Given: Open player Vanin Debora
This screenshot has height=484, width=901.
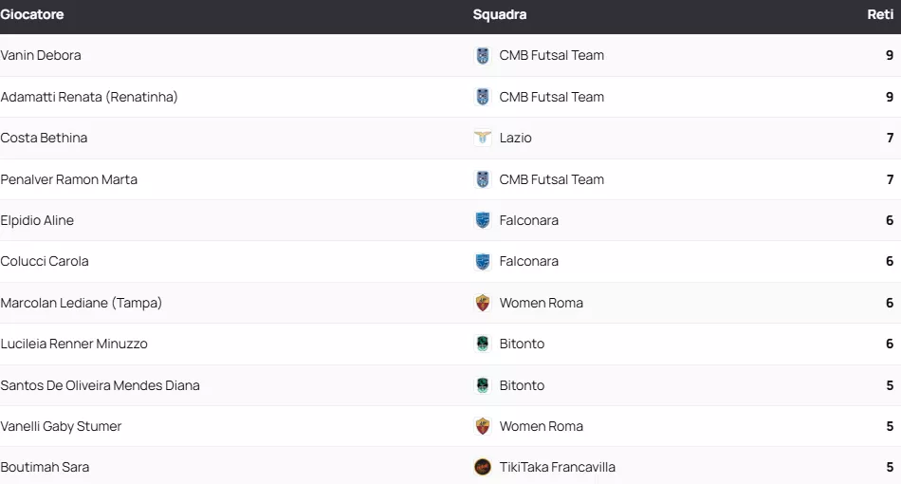Looking at the screenshot, I should click(41, 56).
